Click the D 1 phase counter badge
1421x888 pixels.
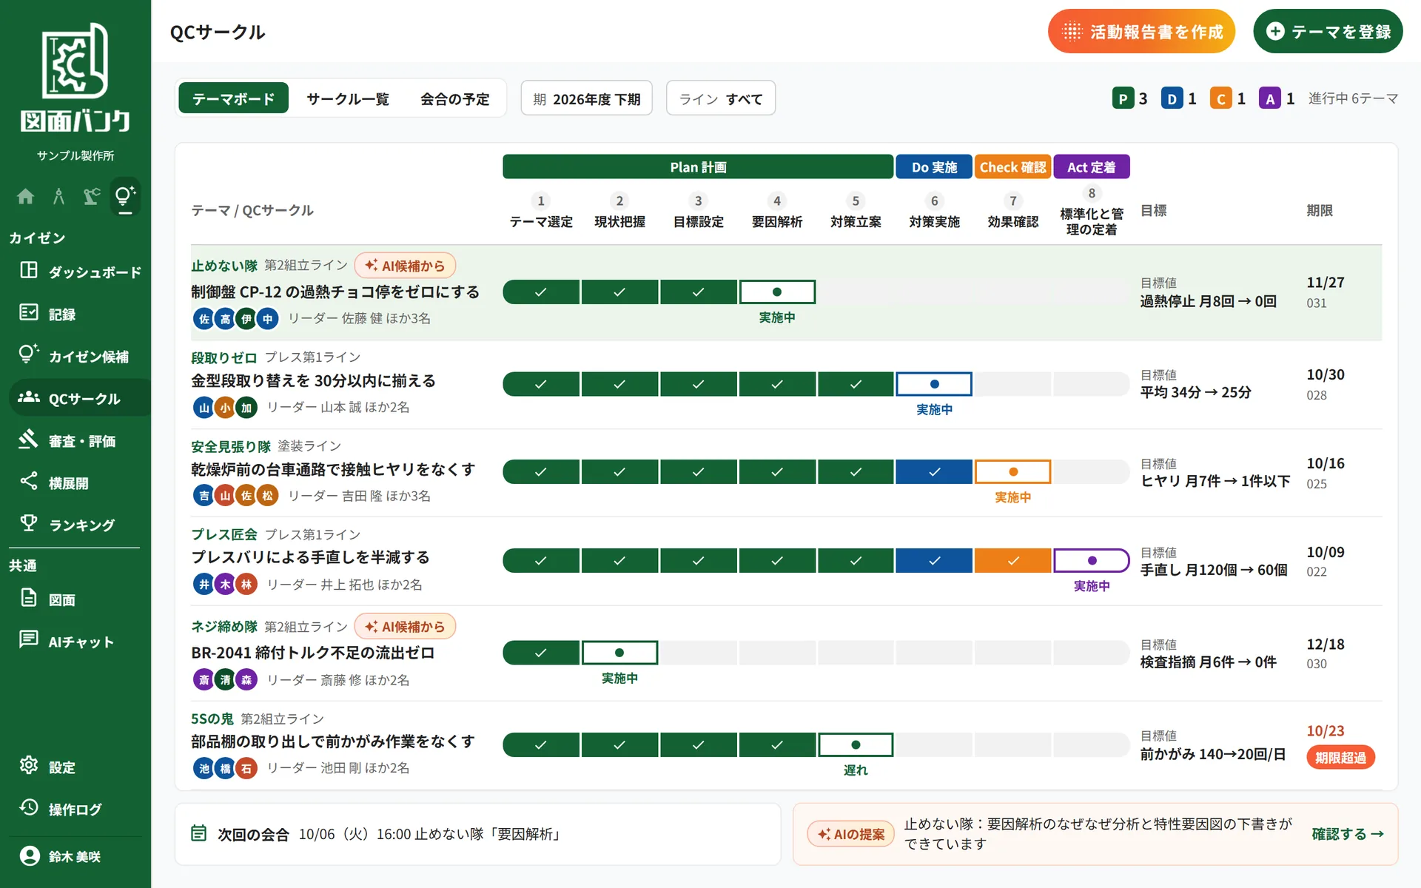pos(1179,98)
